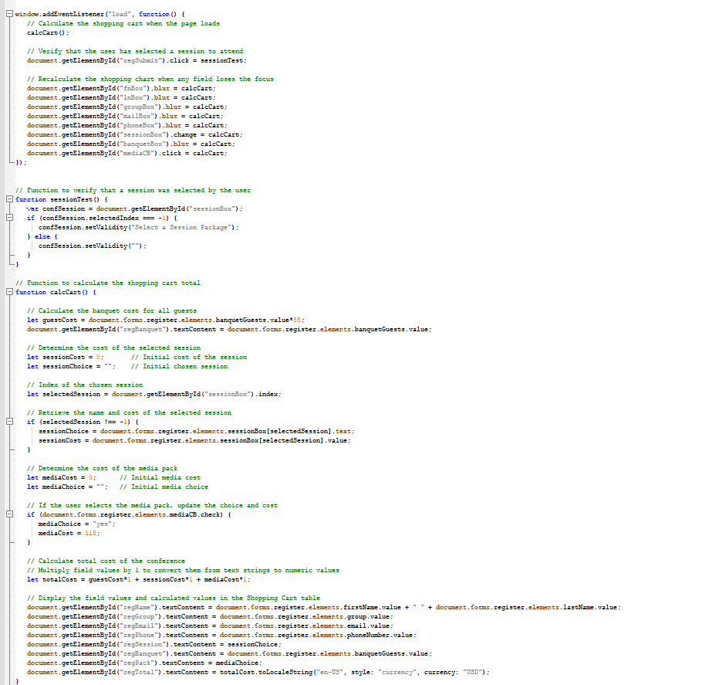Click the sessionCost = ...sessionBox[selectedSession].value line
This screenshot has width=702, height=685.
point(194,440)
